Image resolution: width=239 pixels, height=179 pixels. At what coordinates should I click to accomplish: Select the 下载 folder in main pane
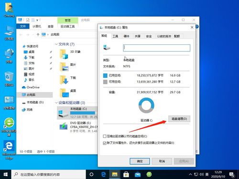coord(64,80)
